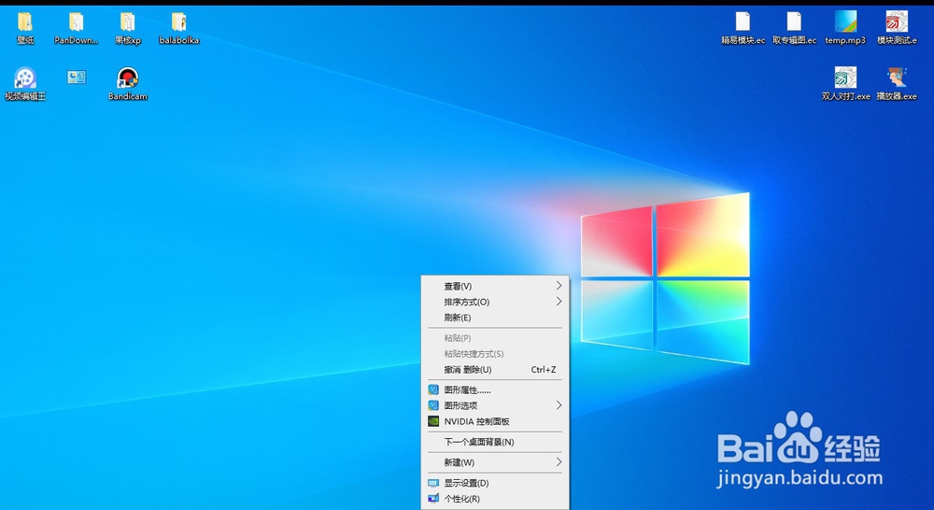Expand the 新建(W) submenu
Viewport: 934px width, 510px height.
point(495,462)
